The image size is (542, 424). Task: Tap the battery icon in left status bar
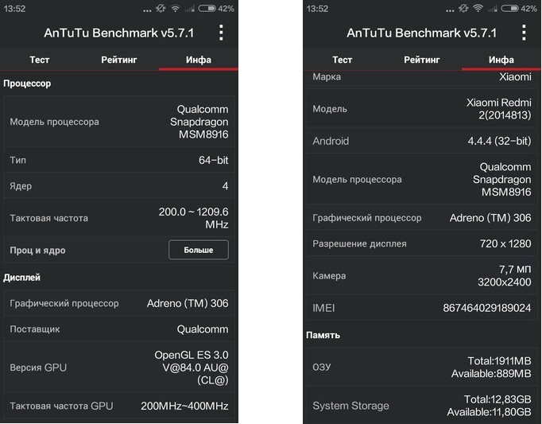coord(207,8)
